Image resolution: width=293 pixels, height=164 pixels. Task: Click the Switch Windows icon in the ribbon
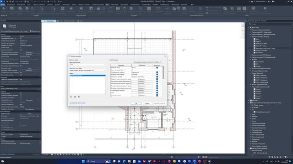coord(225,9)
